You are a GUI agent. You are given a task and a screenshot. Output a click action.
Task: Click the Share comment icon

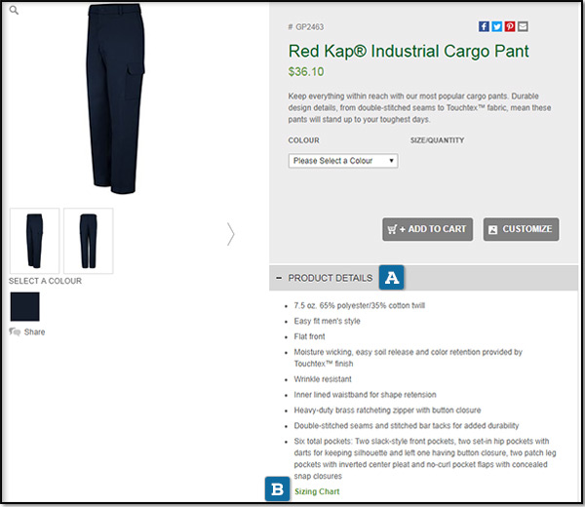[x=15, y=331]
